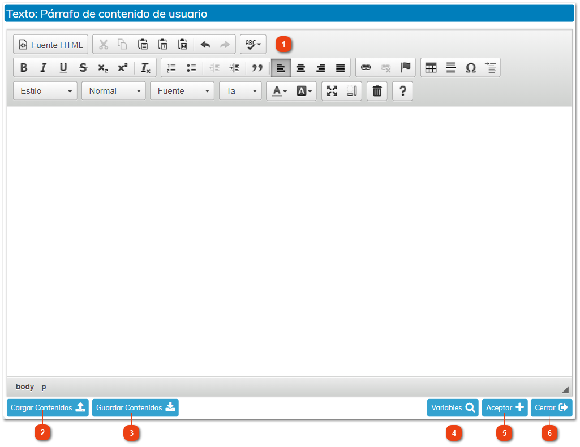Click the Guardar Contenidos button
Image resolution: width=580 pixels, height=447 pixels.
click(x=135, y=408)
